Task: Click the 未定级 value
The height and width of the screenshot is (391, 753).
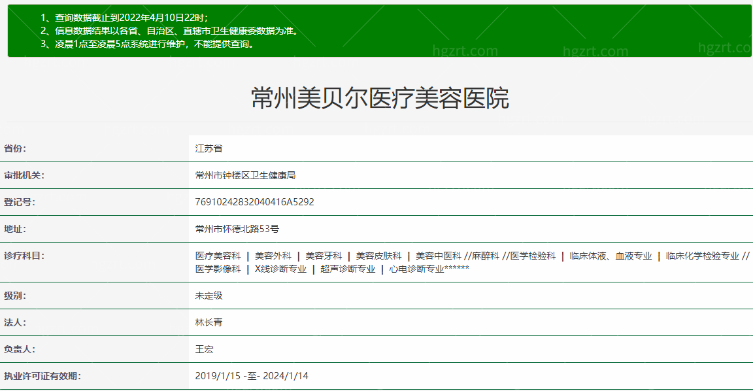Action: (209, 296)
